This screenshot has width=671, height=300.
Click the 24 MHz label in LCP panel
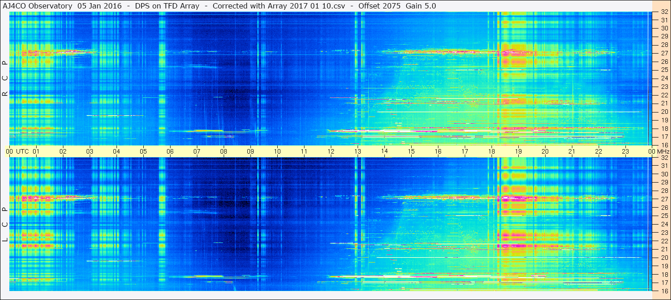pos(664,224)
